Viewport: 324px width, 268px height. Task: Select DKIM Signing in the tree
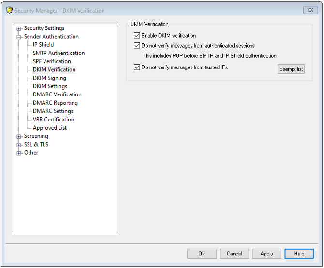click(x=49, y=78)
